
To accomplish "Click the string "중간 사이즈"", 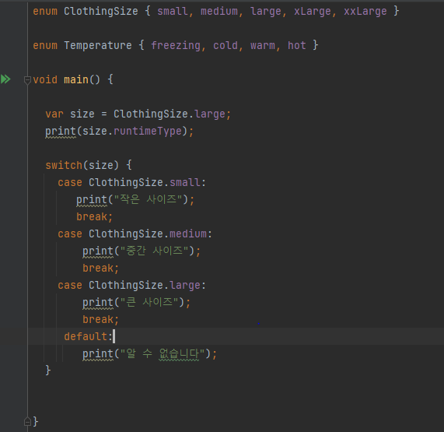I will [154, 251].
